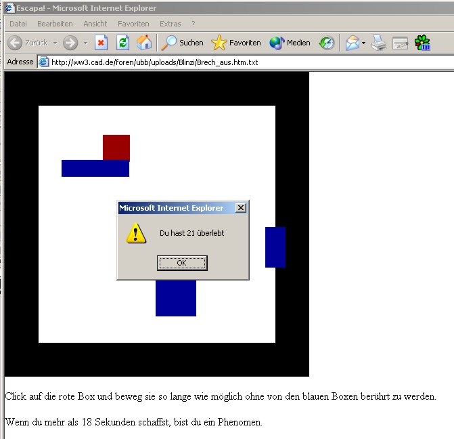
Task: Click the red box in game
Action: (116, 147)
